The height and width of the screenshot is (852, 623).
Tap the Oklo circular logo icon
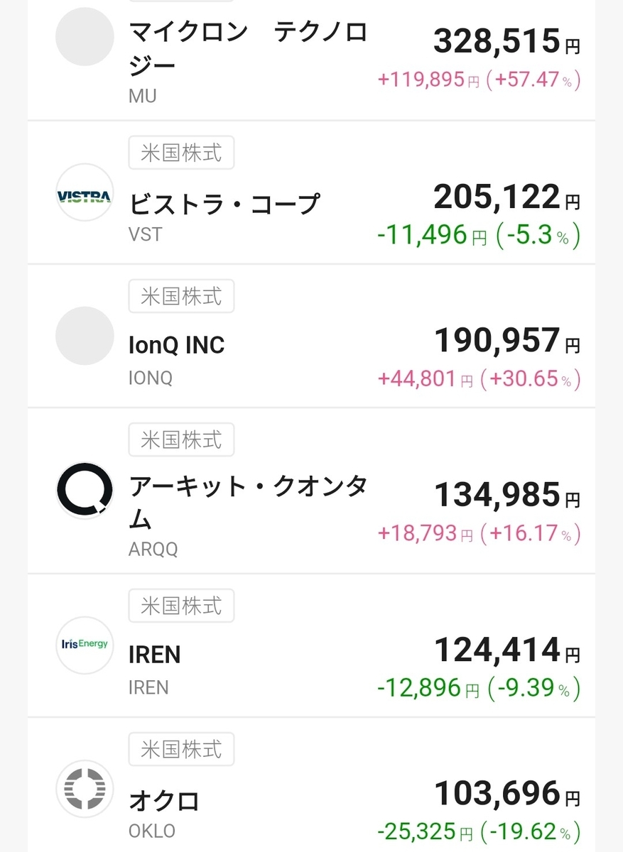coord(85,789)
